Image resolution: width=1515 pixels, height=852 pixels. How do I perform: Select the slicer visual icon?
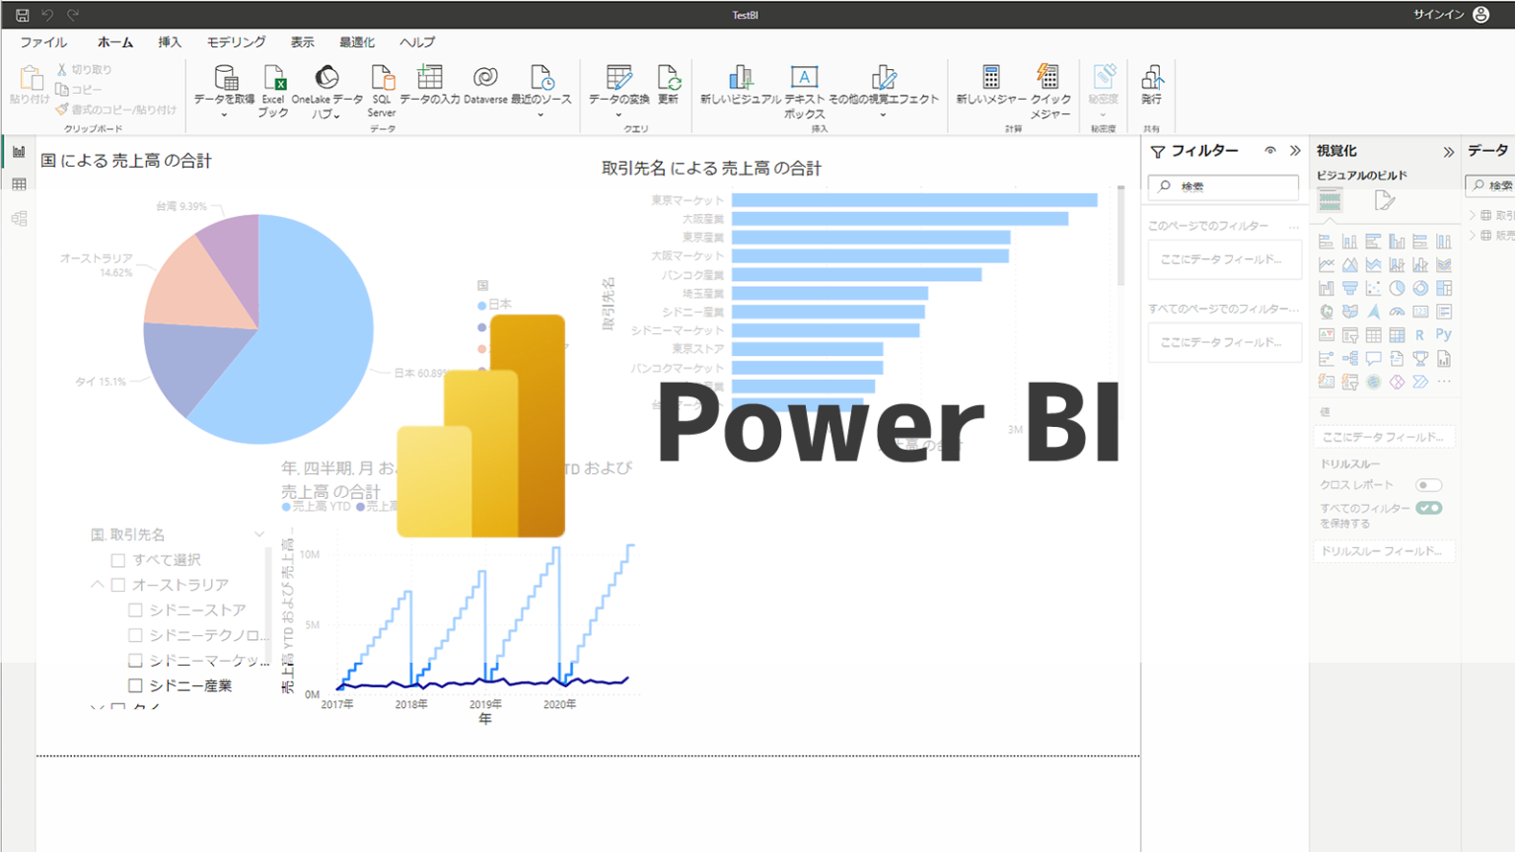pos(1349,335)
